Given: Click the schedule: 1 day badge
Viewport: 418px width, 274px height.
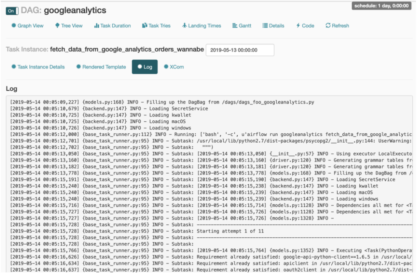Looking at the screenshot, I should [x=381, y=6].
